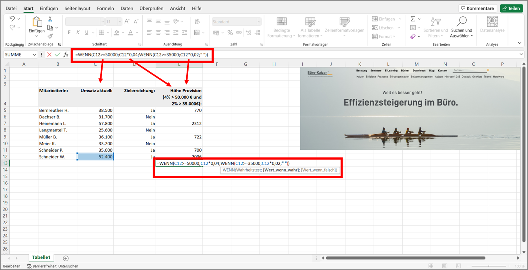Click the cancel X in formula bar
The height and width of the screenshot is (270, 528).
coord(49,55)
